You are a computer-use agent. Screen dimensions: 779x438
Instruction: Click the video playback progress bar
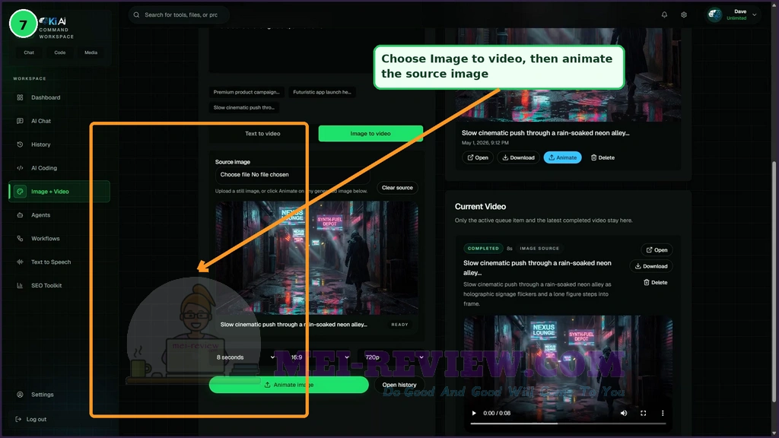pos(568,424)
